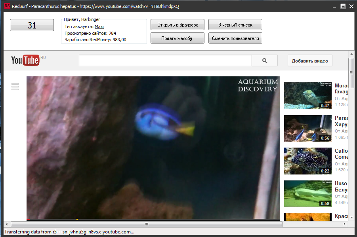Click Заработано RedMoney: 983,00 text
The image size is (357, 237).
pyautogui.click(x=95, y=40)
